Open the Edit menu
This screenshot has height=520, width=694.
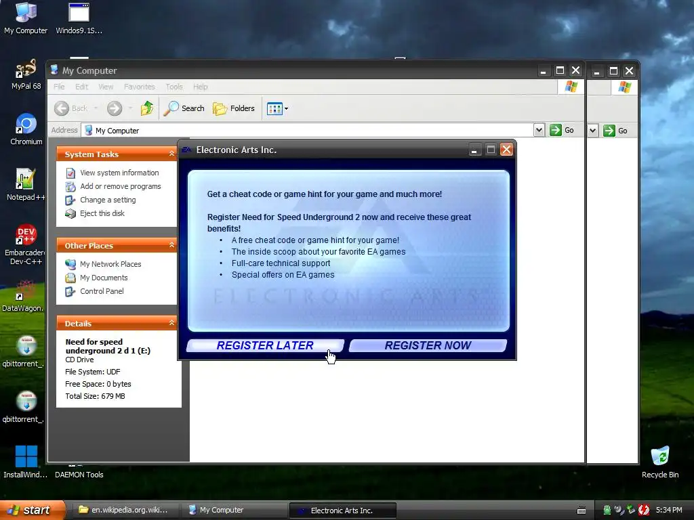click(81, 87)
